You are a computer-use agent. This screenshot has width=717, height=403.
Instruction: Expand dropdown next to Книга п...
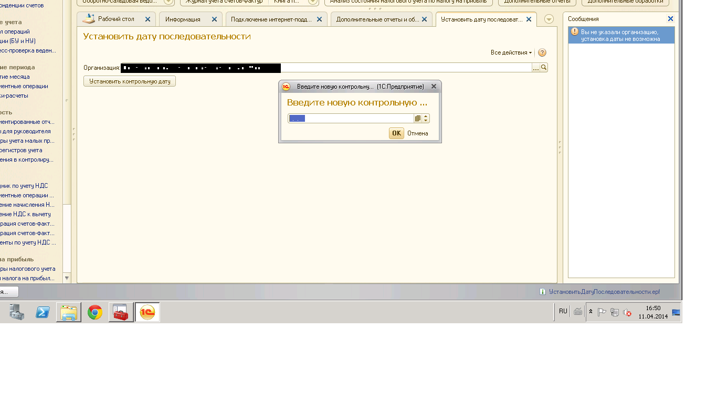(x=313, y=2)
